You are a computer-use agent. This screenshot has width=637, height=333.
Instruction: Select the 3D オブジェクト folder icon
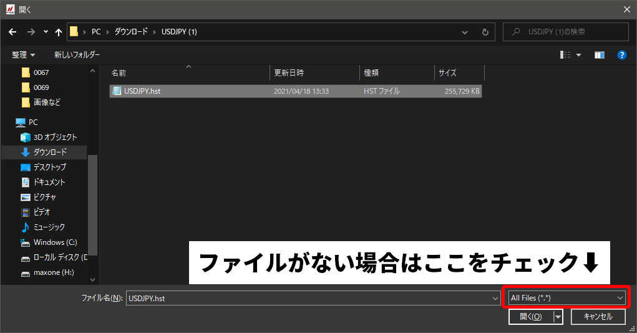pyautogui.click(x=26, y=137)
